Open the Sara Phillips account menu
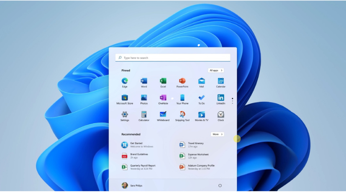The height and width of the screenshot is (194, 346). tap(132, 186)
